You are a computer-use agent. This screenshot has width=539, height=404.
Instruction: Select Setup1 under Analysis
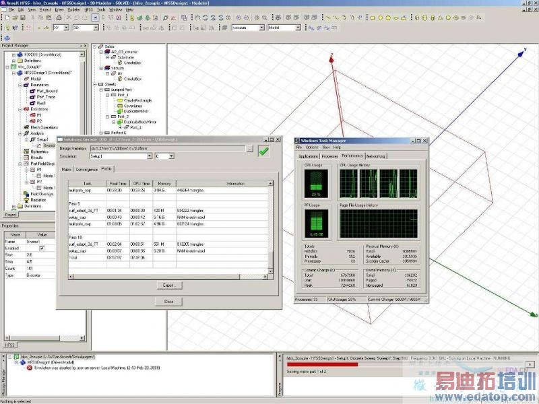click(x=42, y=139)
